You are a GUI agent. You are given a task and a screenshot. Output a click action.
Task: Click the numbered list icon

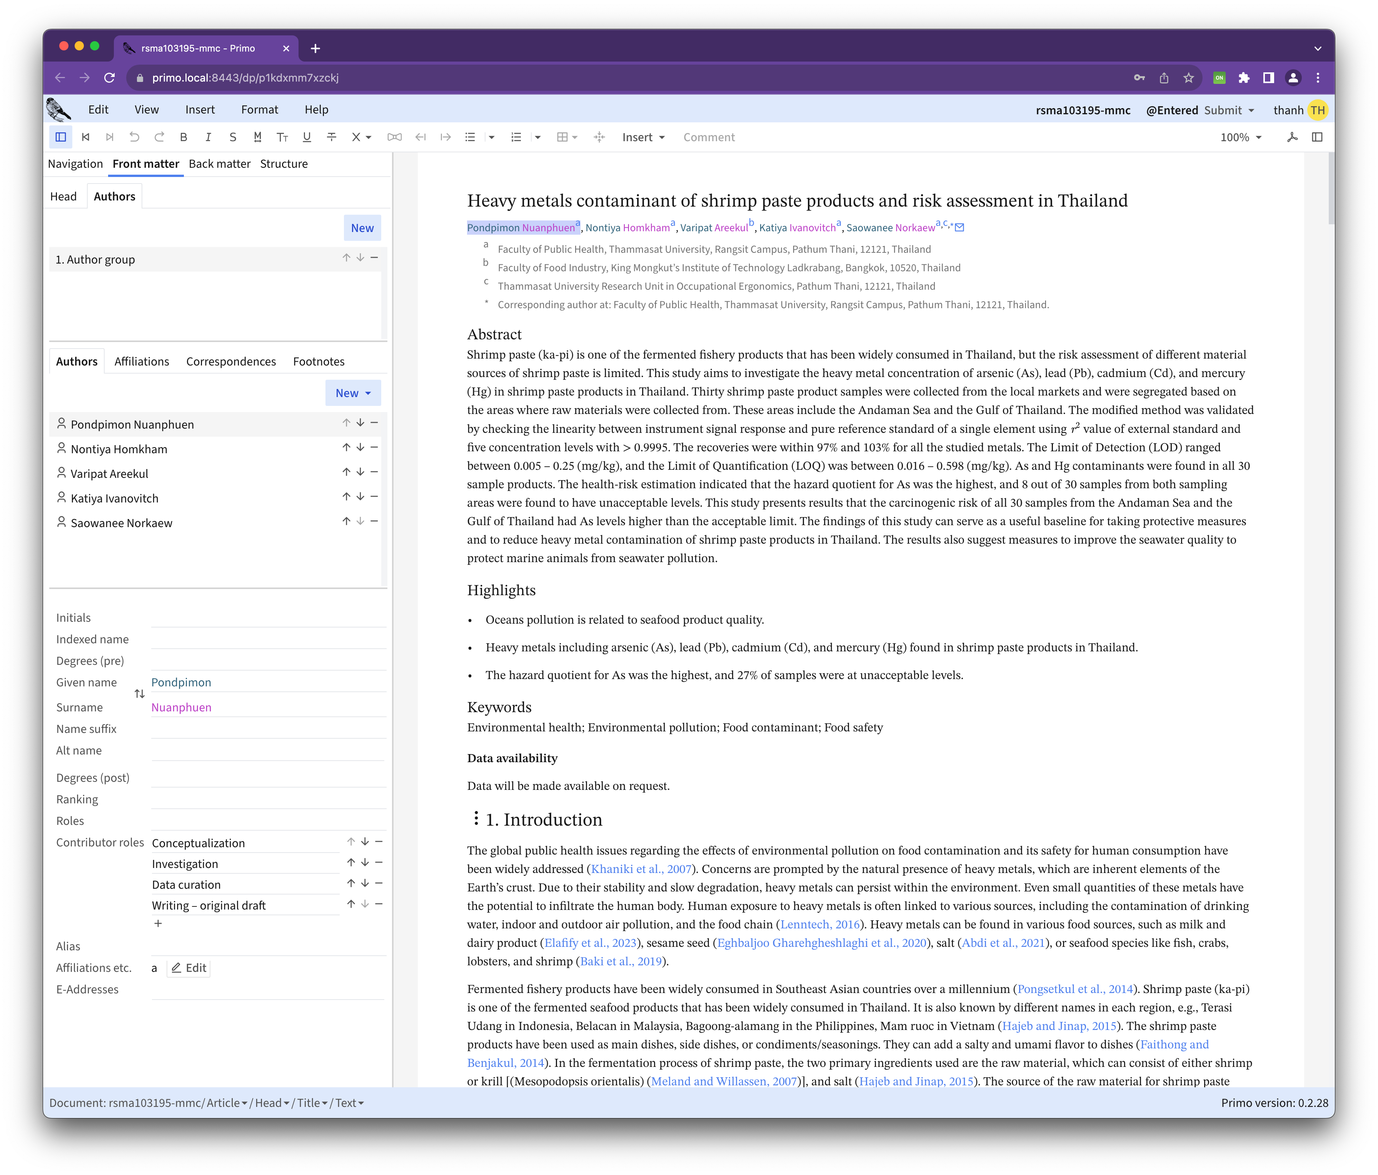tap(516, 137)
